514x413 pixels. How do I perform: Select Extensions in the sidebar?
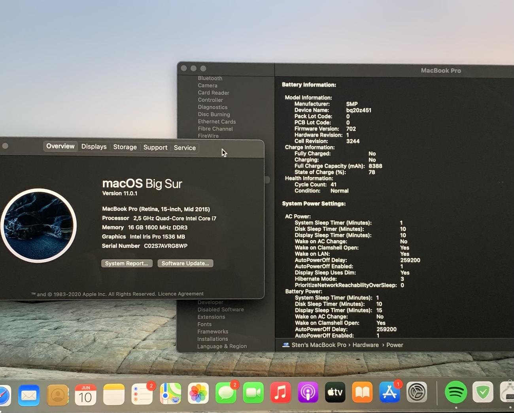coord(211,317)
